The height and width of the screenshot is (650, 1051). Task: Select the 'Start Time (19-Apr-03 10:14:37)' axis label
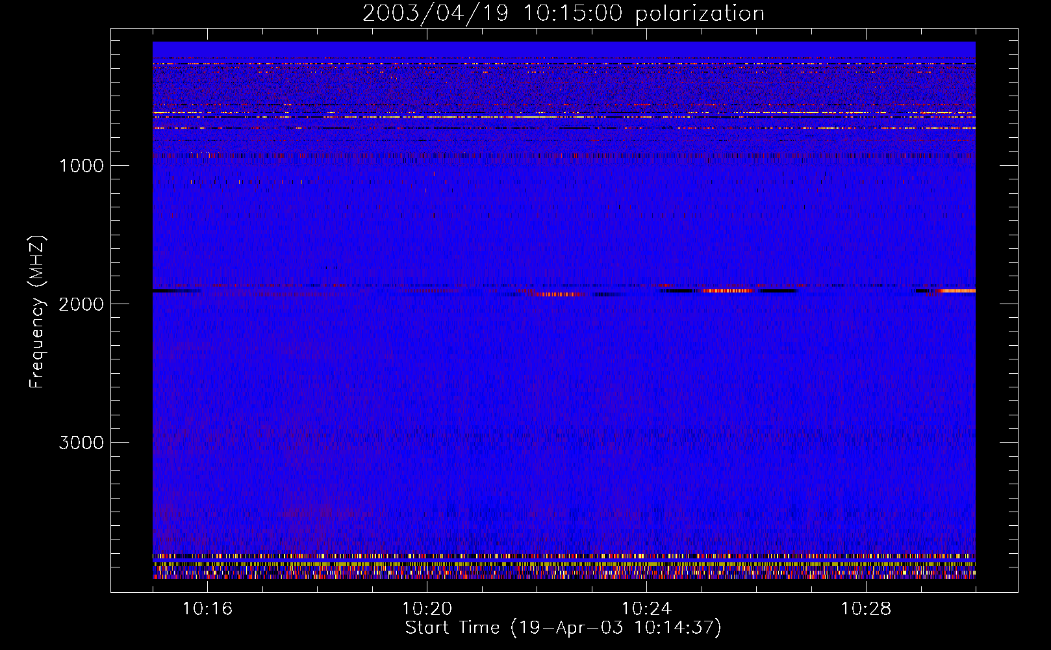(563, 628)
